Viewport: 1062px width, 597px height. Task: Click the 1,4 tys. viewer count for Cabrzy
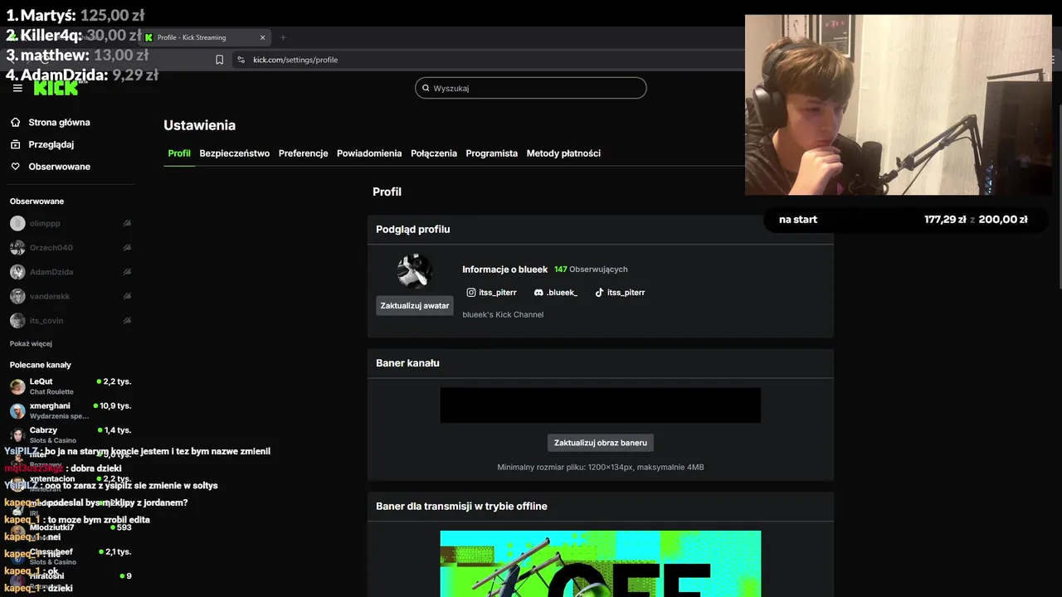[x=118, y=430]
